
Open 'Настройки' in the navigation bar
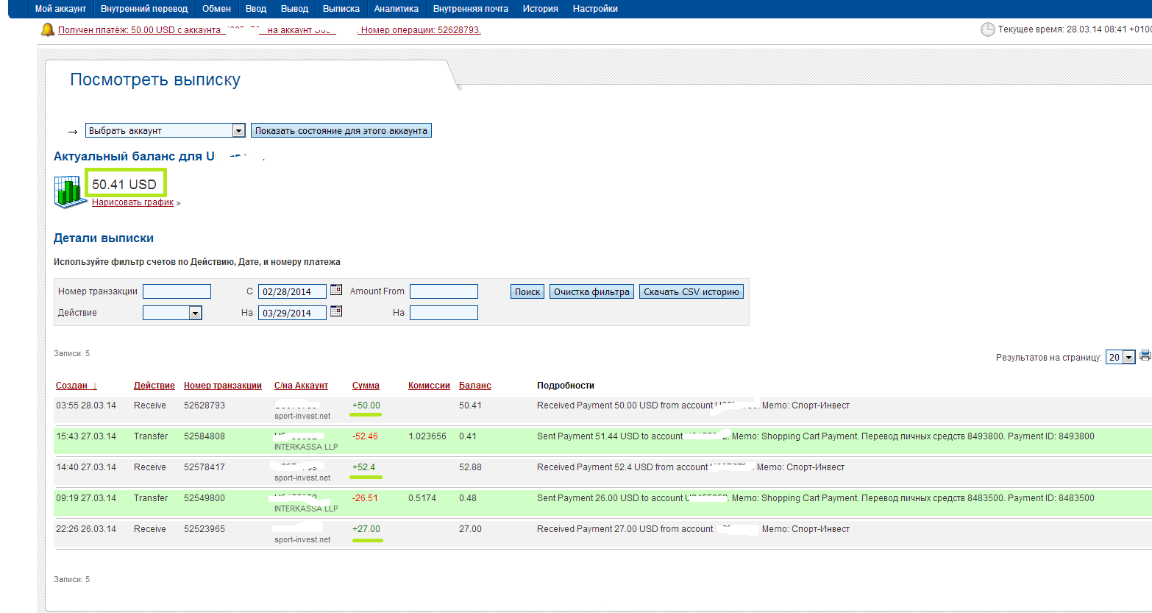coord(594,9)
